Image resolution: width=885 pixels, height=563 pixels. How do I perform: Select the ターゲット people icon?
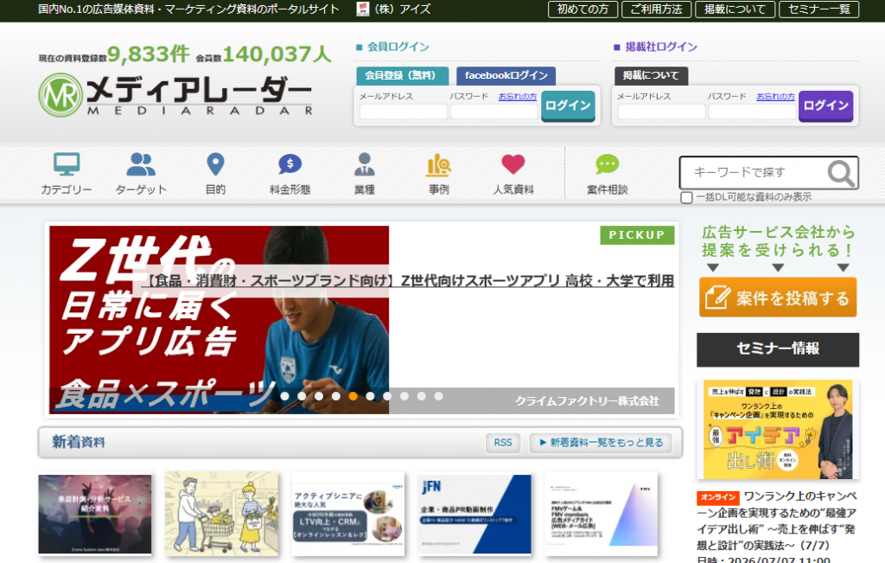(x=141, y=164)
